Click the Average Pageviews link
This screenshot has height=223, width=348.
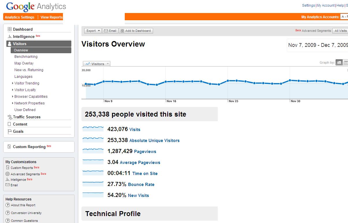[140, 163]
